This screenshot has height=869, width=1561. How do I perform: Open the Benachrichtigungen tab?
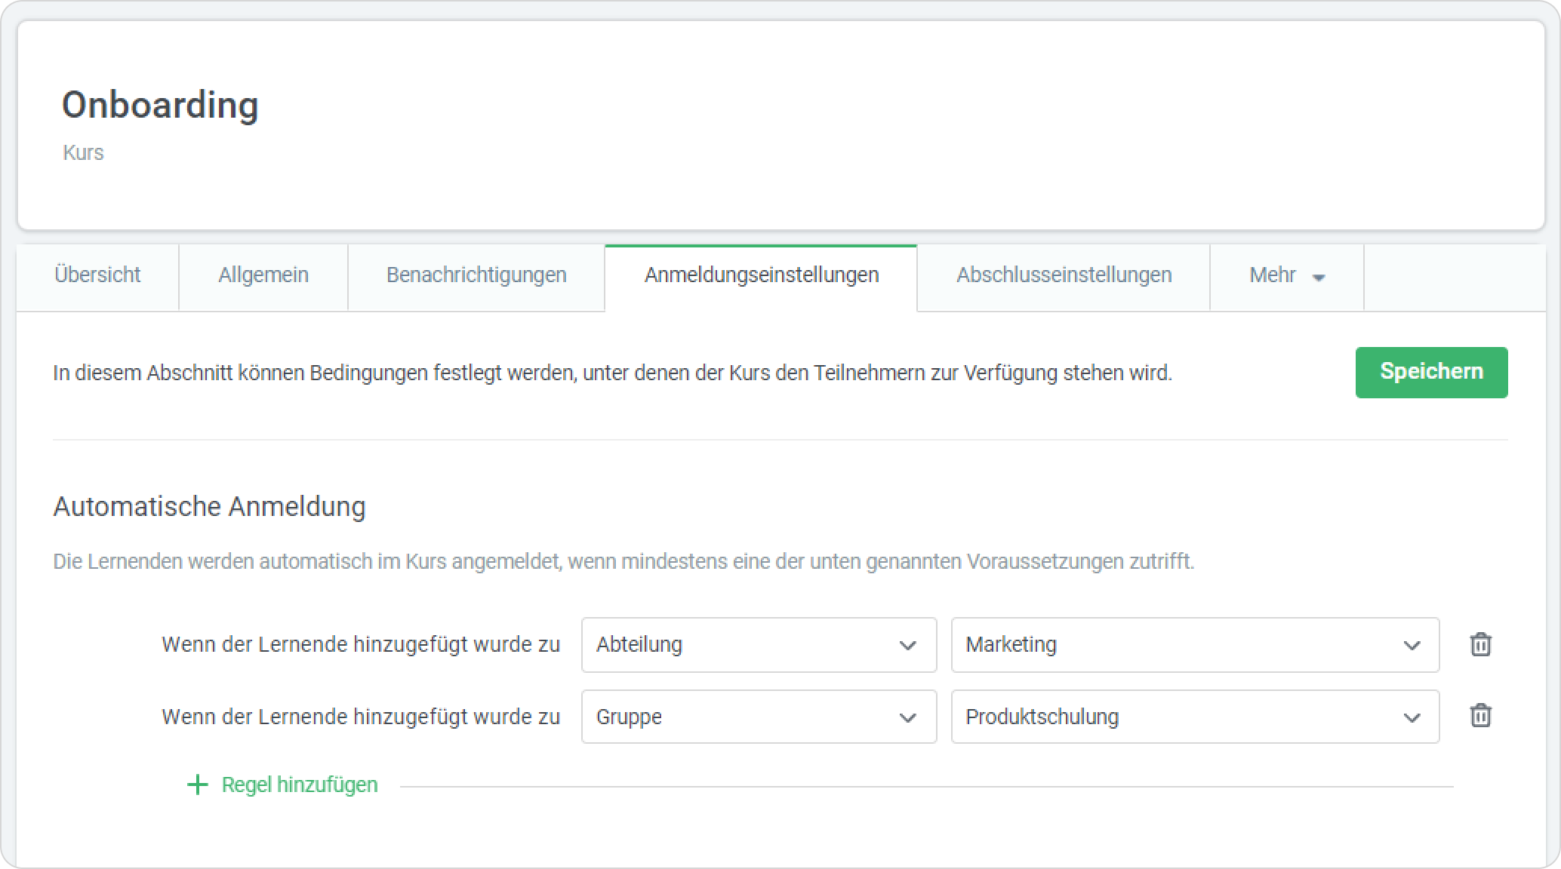tap(476, 275)
